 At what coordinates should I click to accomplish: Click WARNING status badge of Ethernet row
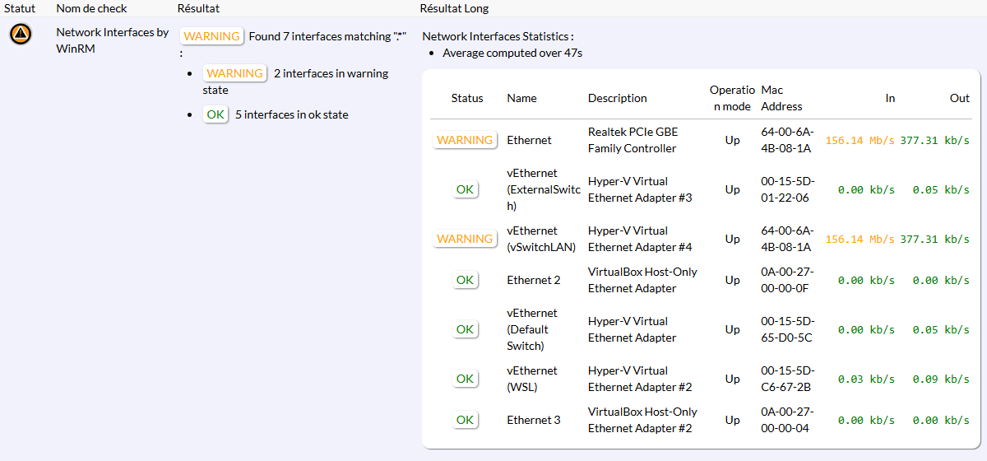coord(465,140)
